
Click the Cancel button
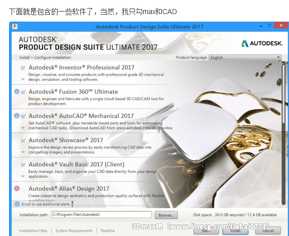[268, 230]
